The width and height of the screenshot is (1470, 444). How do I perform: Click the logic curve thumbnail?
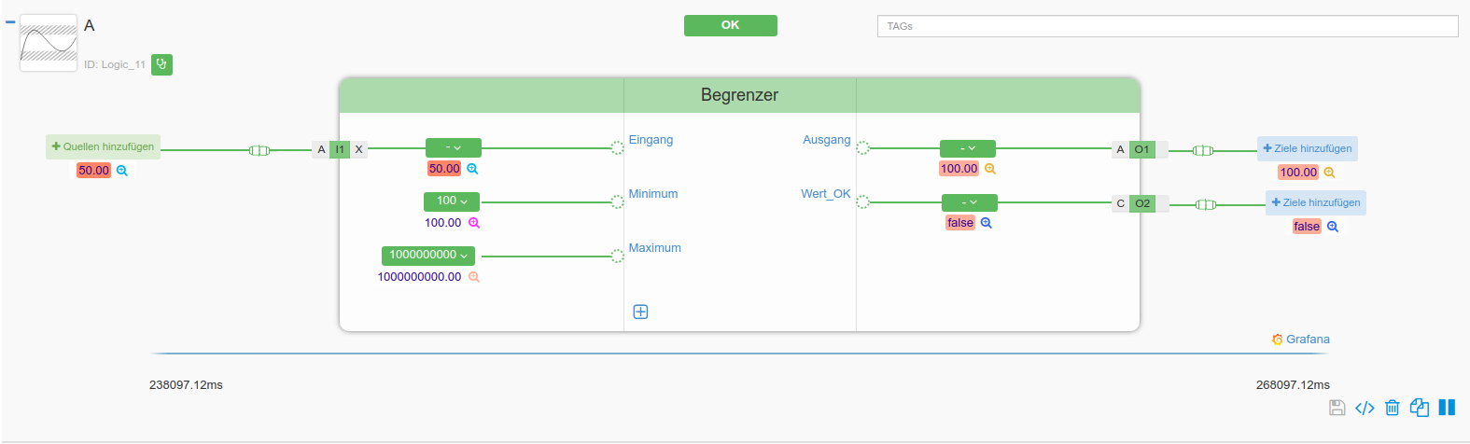[49, 43]
